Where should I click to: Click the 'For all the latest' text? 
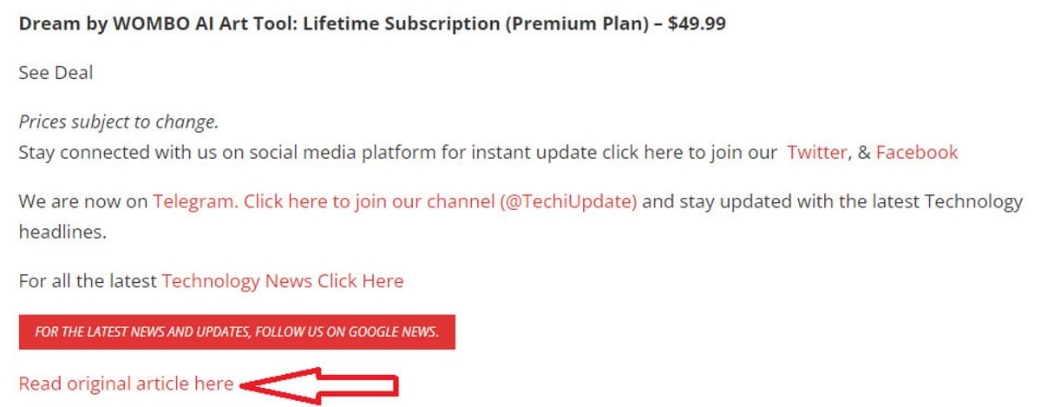pyautogui.click(x=88, y=281)
